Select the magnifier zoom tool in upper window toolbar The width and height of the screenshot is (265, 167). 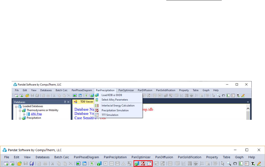[x=219, y=96]
